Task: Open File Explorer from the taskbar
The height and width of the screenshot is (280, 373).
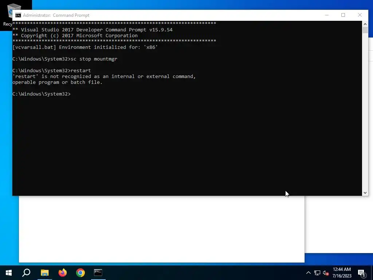Action: click(x=44, y=273)
